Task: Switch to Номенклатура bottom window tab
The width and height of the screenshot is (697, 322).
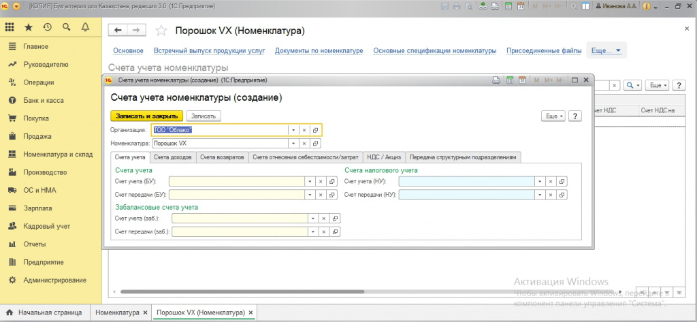Action: pos(117,312)
